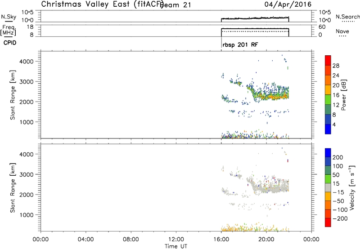Click the 'N.Sky' legend label
Viewport: 360px width, 249px height.
coord(9,17)
